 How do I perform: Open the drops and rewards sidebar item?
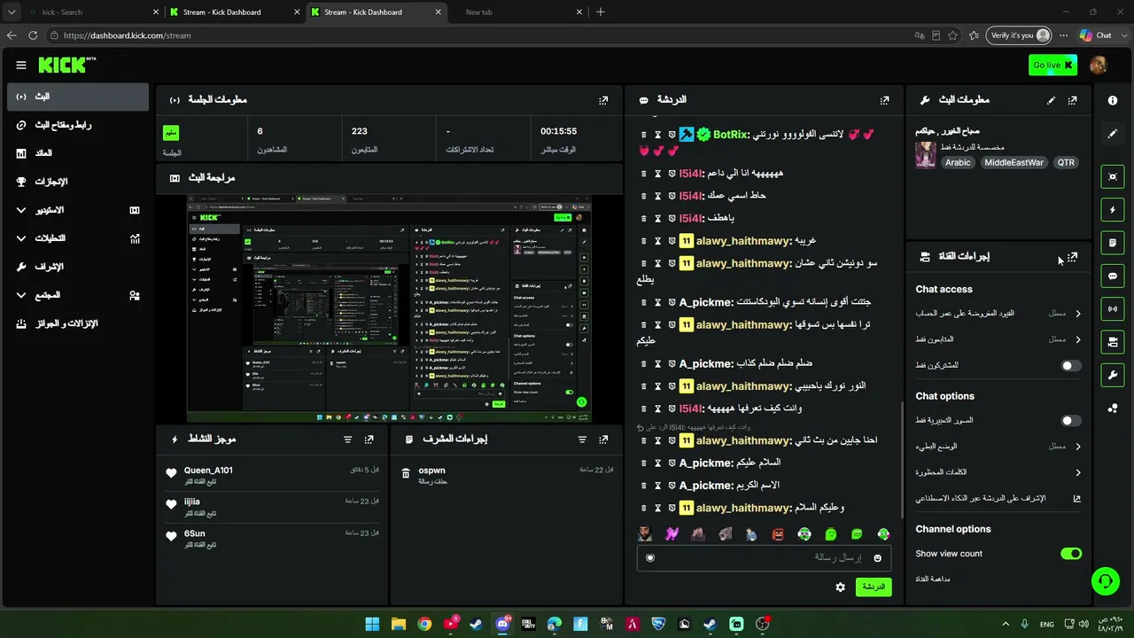pos(78,323)
